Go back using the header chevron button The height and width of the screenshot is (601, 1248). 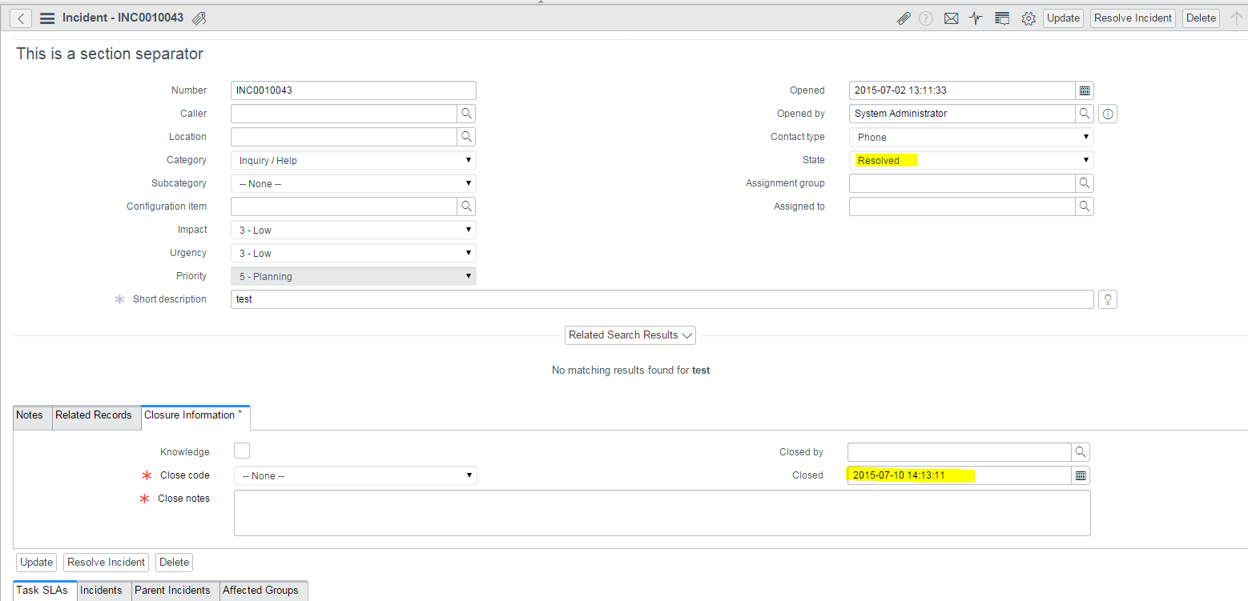click(21, 18)
